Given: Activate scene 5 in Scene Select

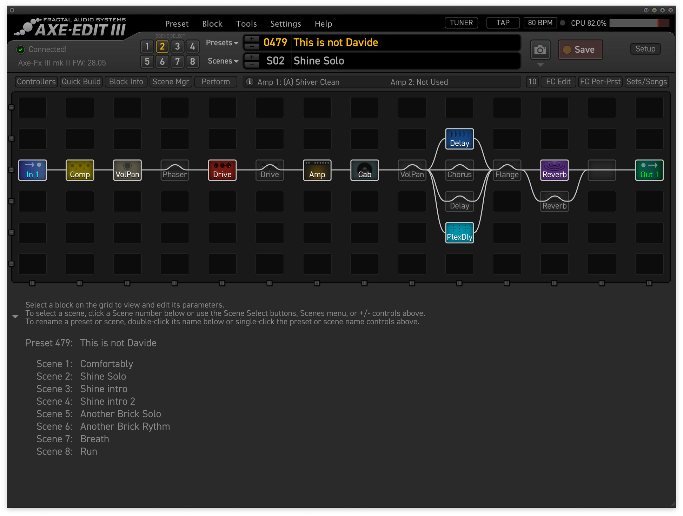Looking at the screenshot, I should [x=147, y=61].
